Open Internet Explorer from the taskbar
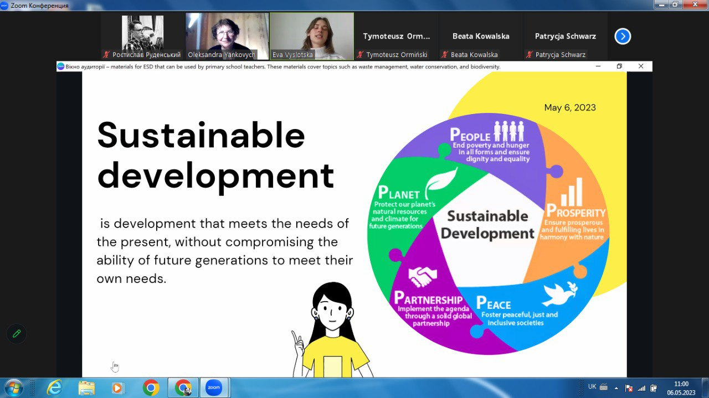 click(54, 387)
